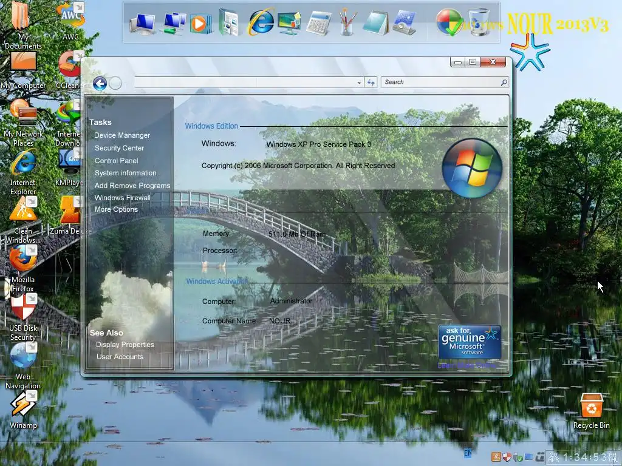Click the Administrator value
The height and width of the screenshot is (466, 622).
(x=291, y=301)
